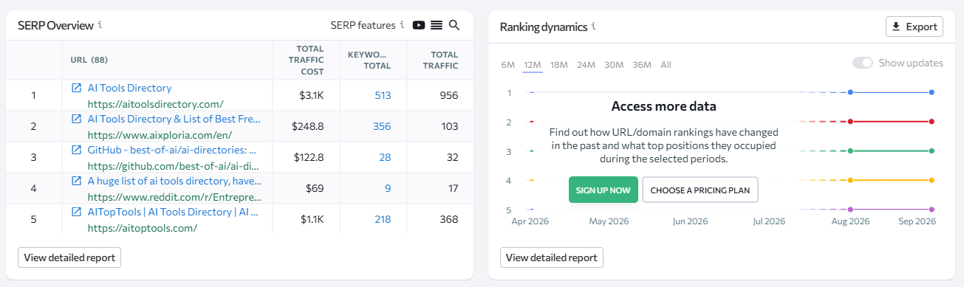The width and height of the screenshot is (964, 287).
Task: Click the $248.8 traffic cost cell
Action: 307,126
